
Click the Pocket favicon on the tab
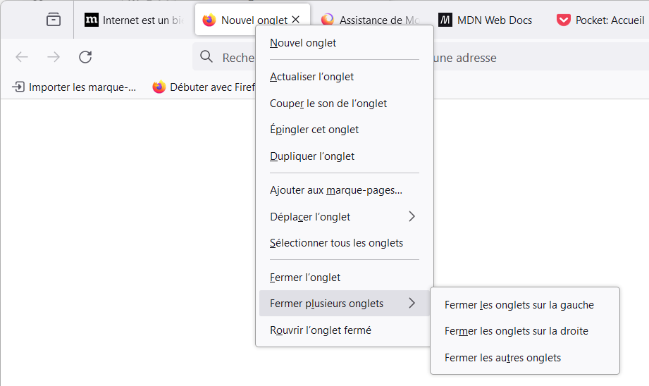point(563,20)
